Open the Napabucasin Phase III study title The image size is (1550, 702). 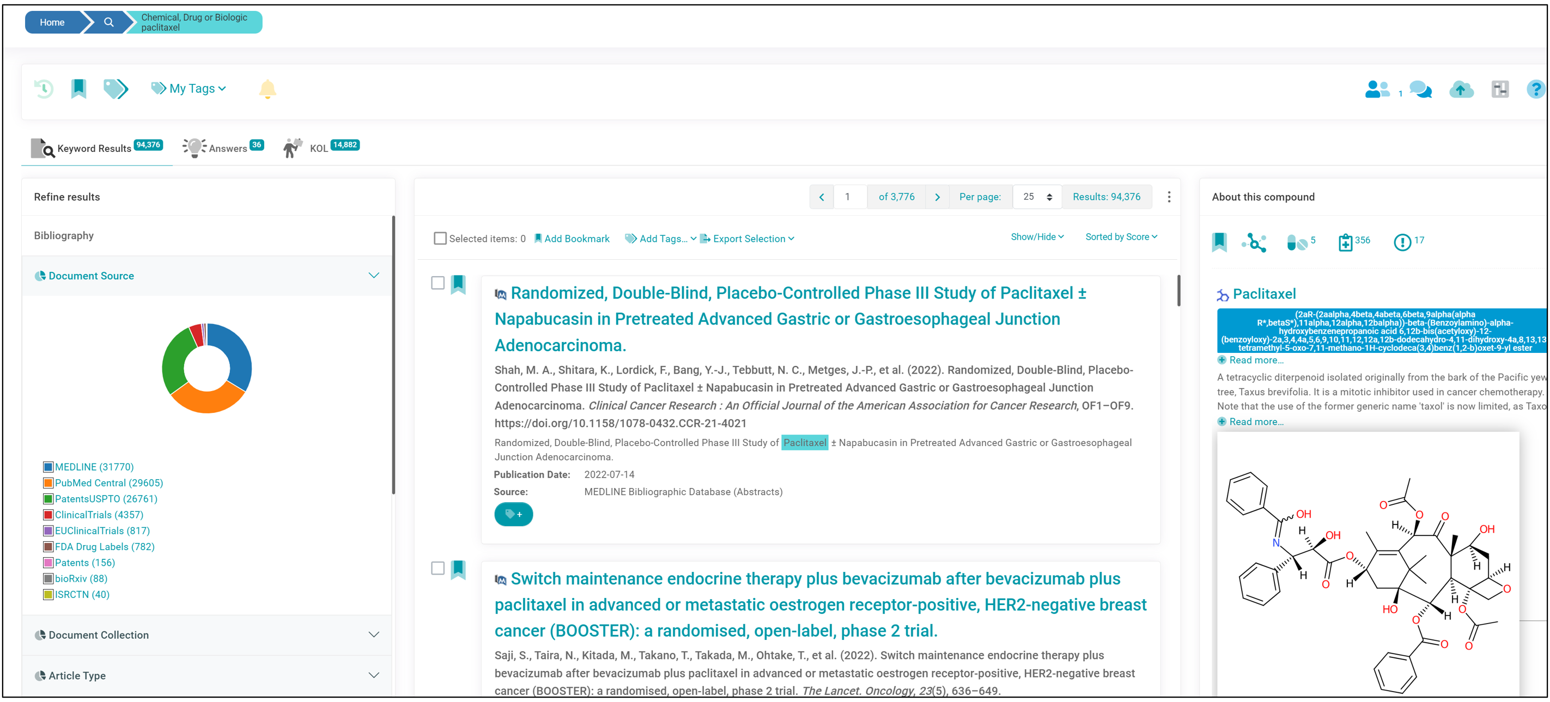pyautogui.click(x=790, y=320)
